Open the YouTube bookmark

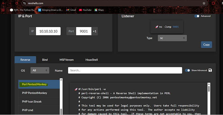coord(85,10)
